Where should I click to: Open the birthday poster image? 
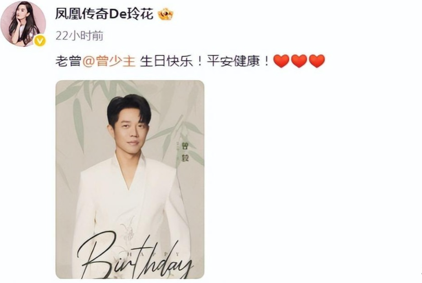point(130,179)
